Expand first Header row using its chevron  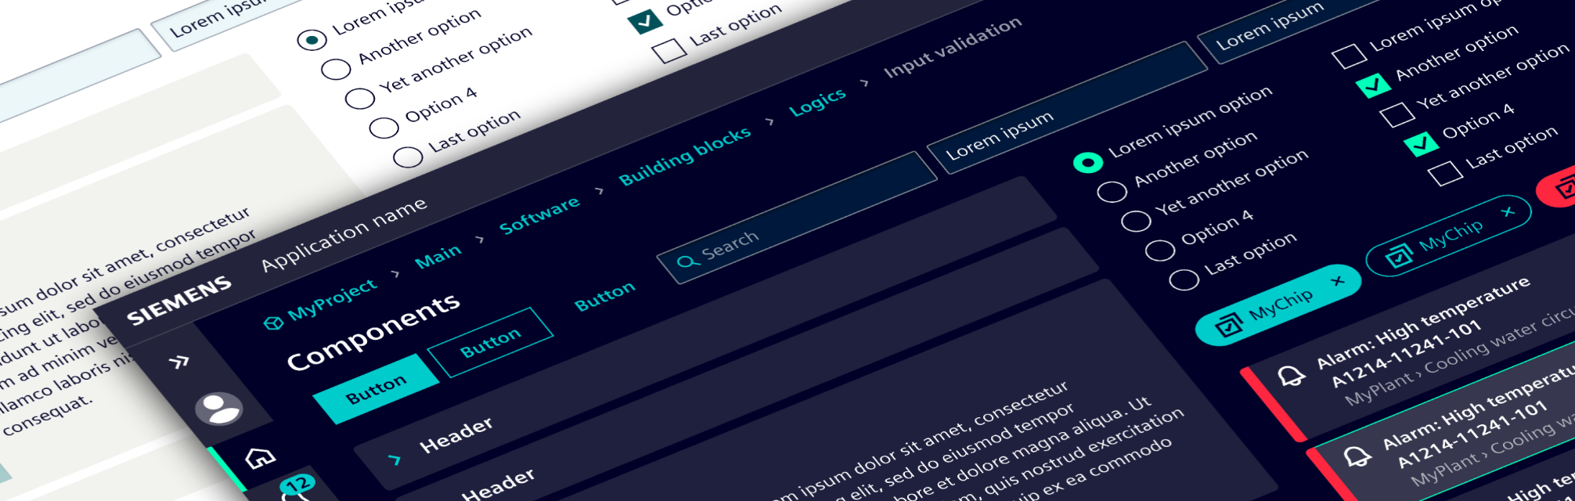coord(395,460)
